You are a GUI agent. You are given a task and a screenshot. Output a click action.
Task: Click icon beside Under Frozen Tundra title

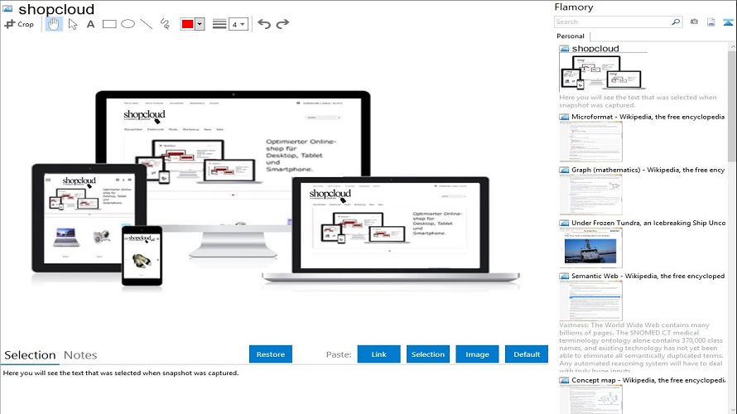click(x=564, y=224)
